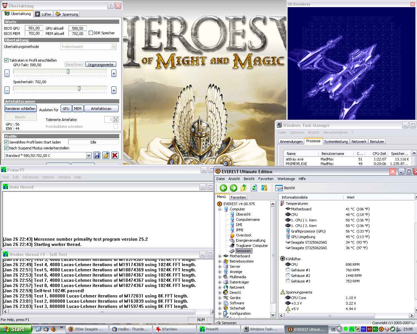The width and height of the screenshot is (417, 334).
Task: Select Übersicht item in EVEREST tree
Action: (x=243, y=214)
